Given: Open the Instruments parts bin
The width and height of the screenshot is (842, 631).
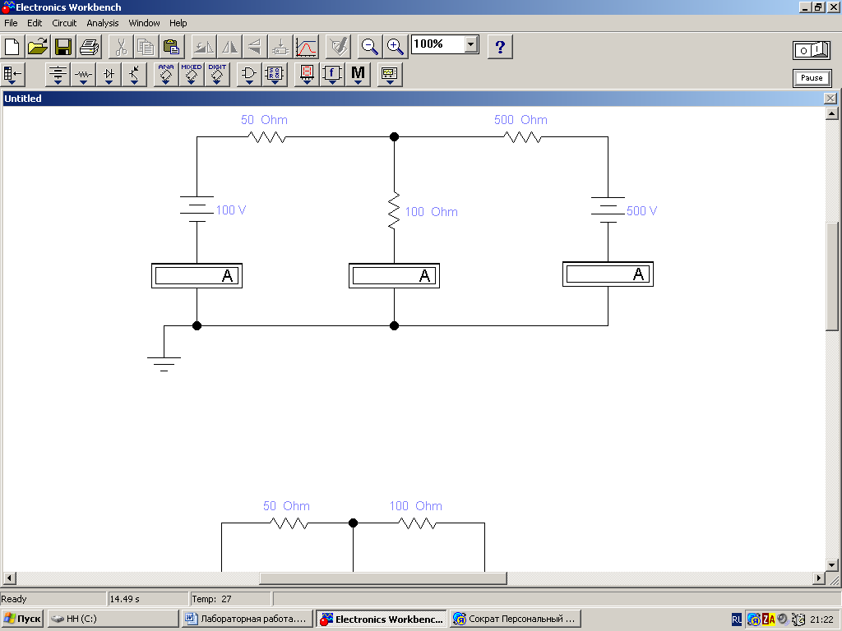Looking at the screenshot, I should pos(390,75).
